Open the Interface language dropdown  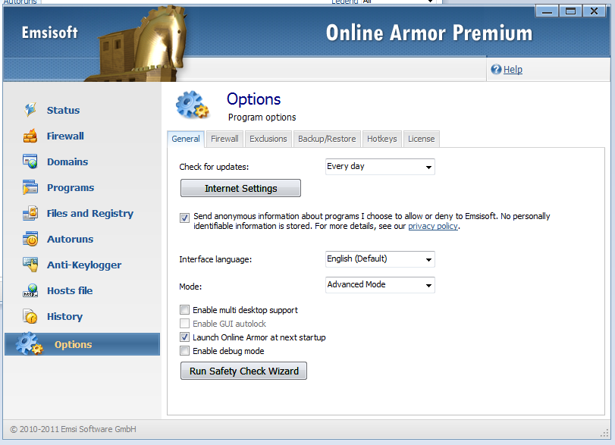click(380, 259)
